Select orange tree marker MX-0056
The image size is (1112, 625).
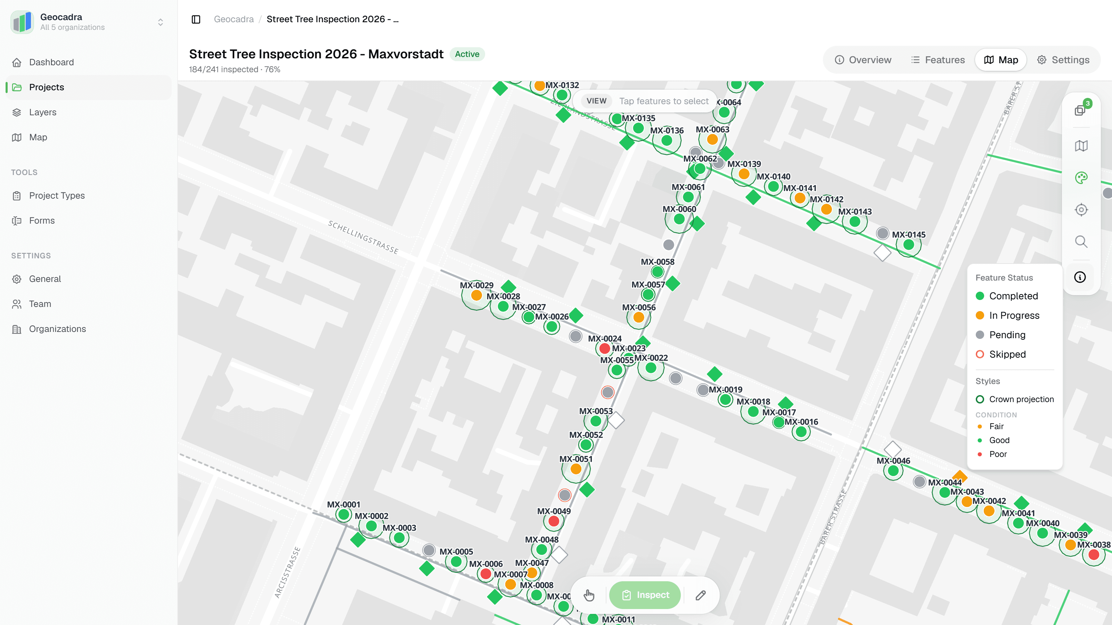pos(639,317)
